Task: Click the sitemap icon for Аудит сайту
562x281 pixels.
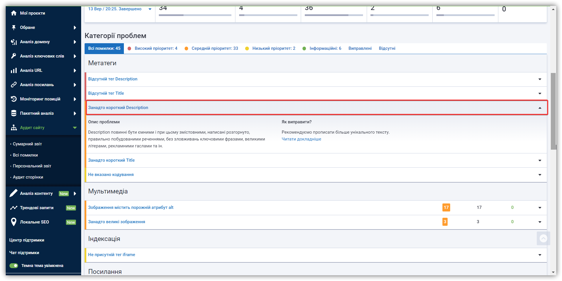Action: 13,128
